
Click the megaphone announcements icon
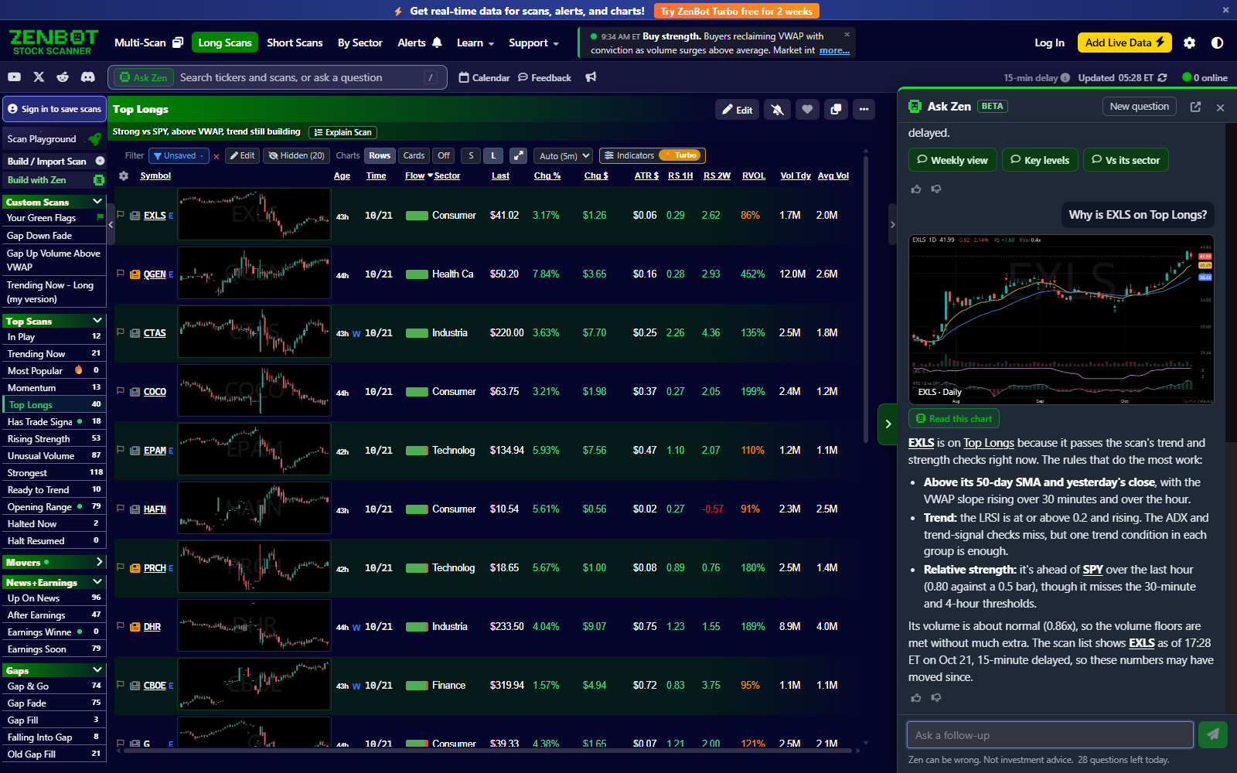[591, 77]
